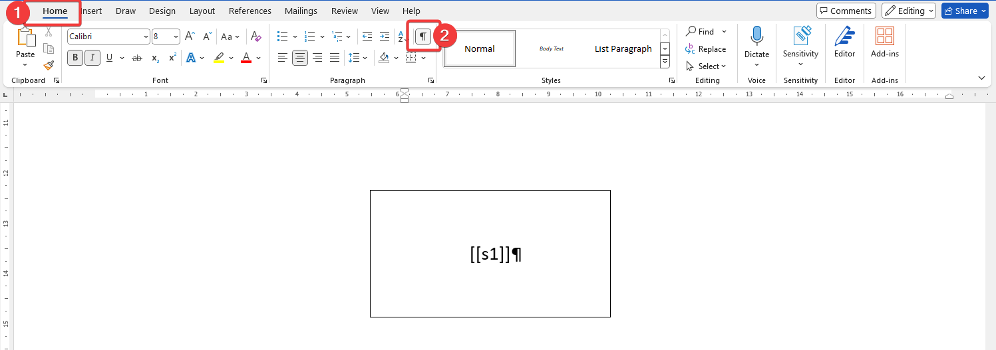Copy selection using the Copy icon
The height and width of the screenshot is (350, 996).
49,48
